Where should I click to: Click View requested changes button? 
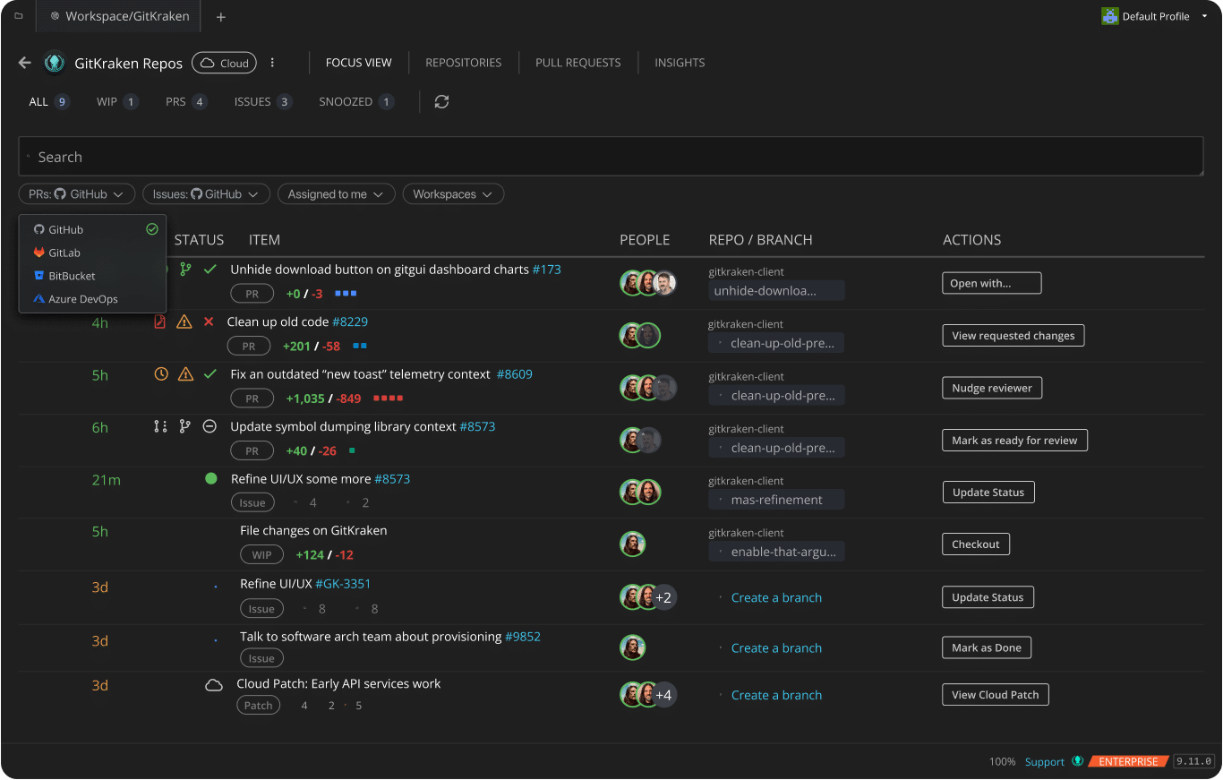[x=1013, y=336]
